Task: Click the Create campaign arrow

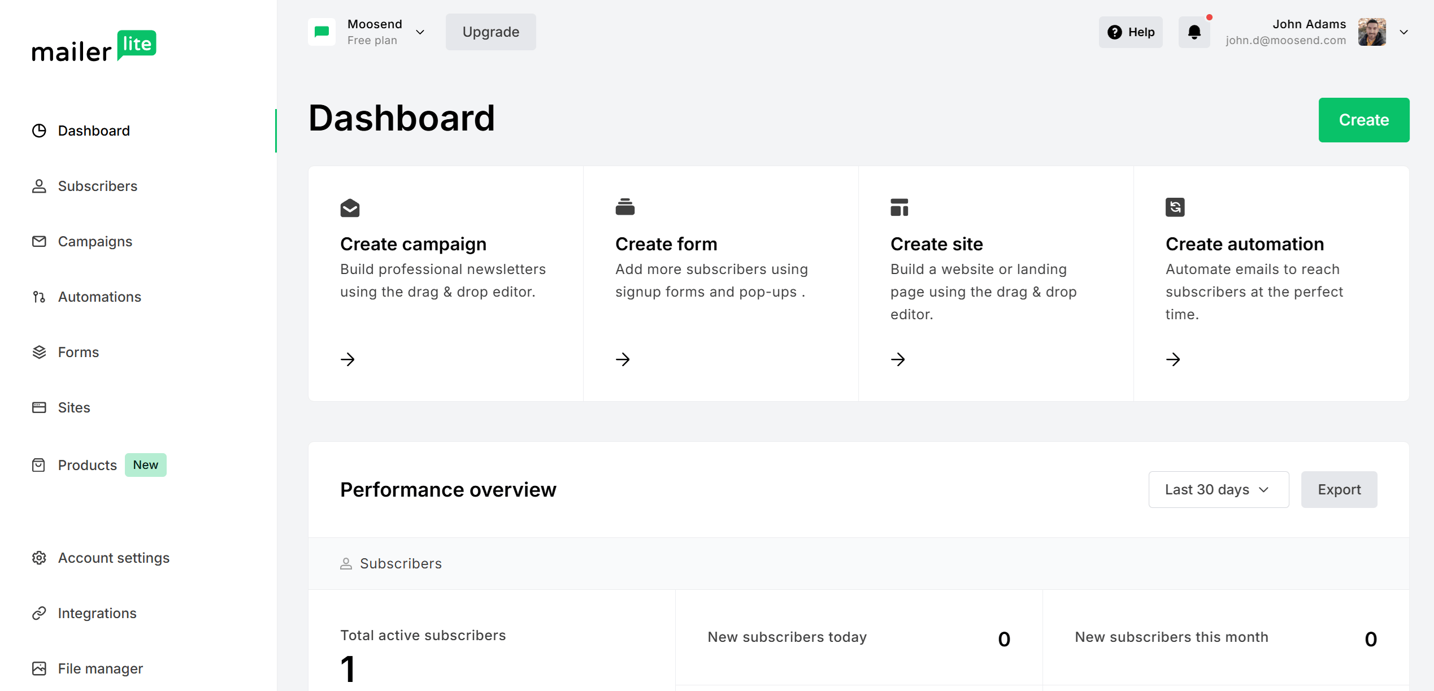Action: click(347, 359)
